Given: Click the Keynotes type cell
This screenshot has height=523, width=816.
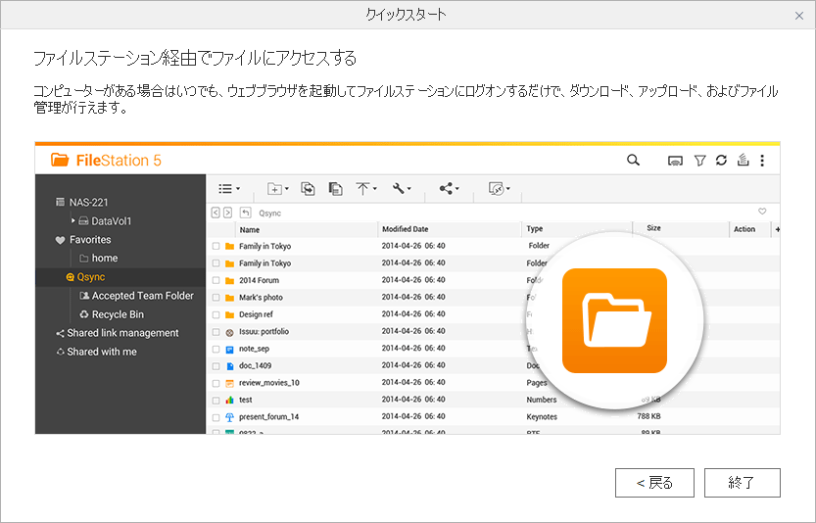Looking at the screenshot, I should click(542, 417).
